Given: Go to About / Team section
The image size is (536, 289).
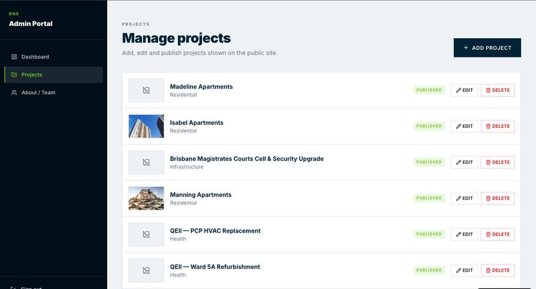Looking at the screenshot, I should 54,92.
